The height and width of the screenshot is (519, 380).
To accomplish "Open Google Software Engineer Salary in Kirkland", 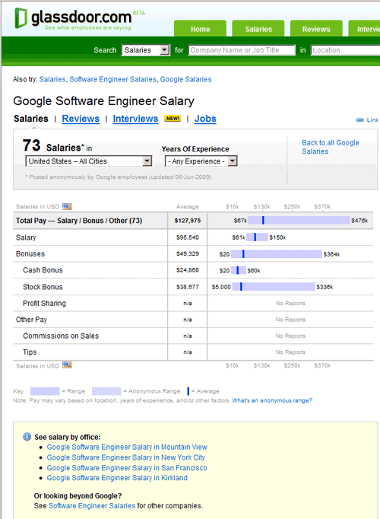I will point(117,478).
